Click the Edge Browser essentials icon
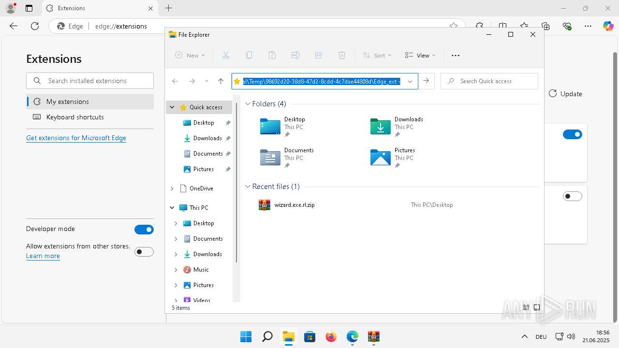619x348 pixels. tap(567, 26)
